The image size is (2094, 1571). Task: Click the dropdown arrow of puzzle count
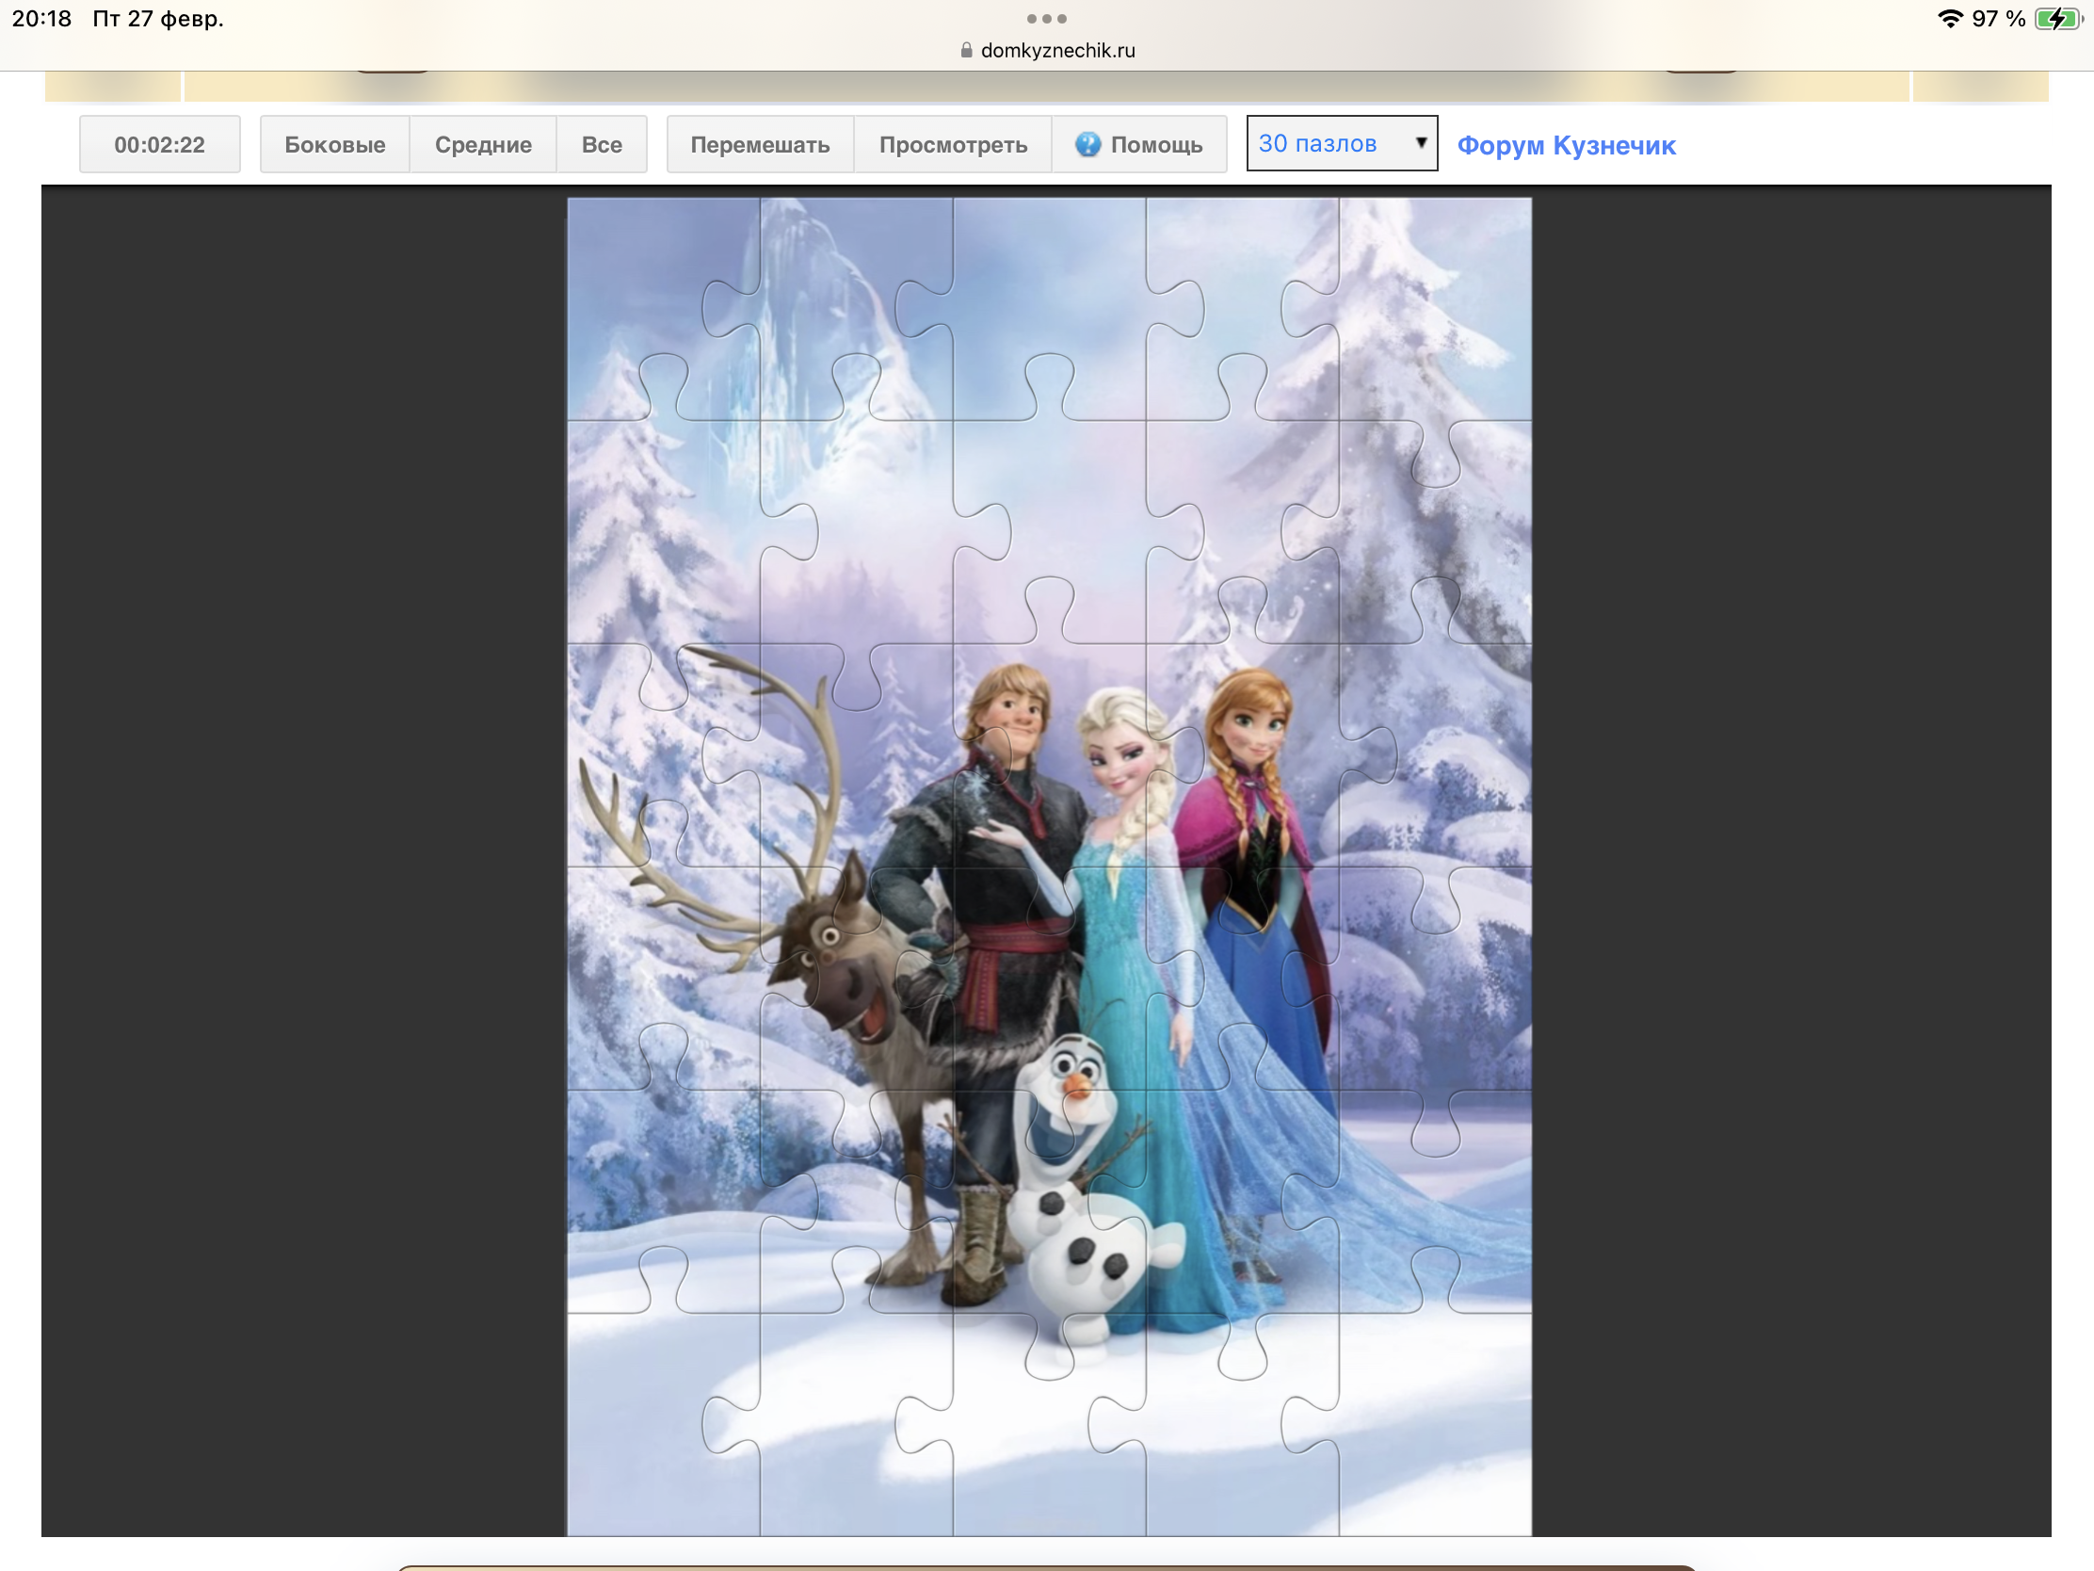point(1420,143)
